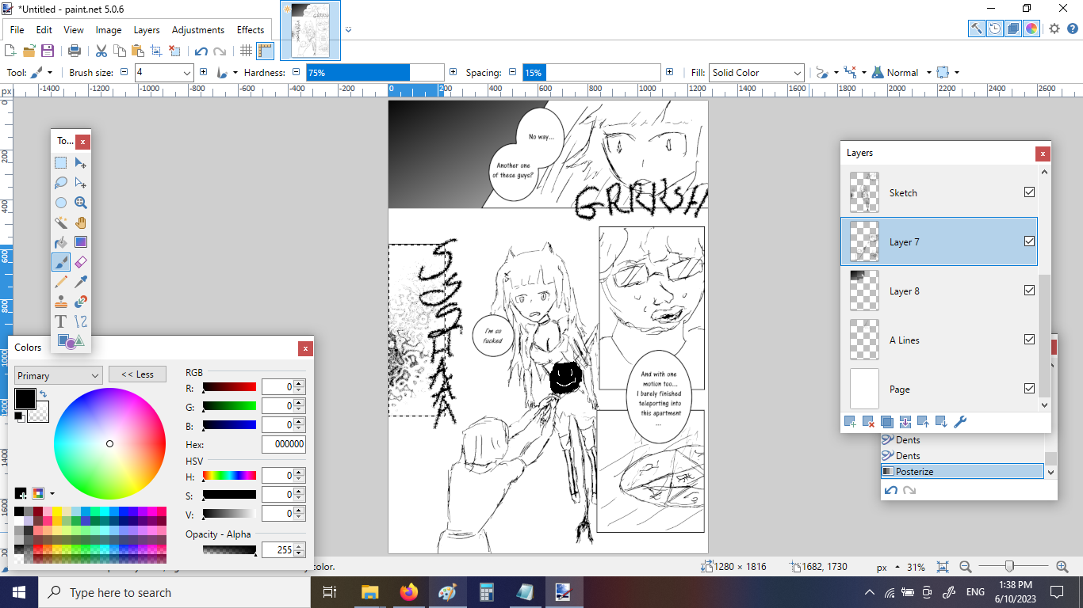Open the Brush size dropdown
This screenshot has height=608, width=1083.
point(187,73)
